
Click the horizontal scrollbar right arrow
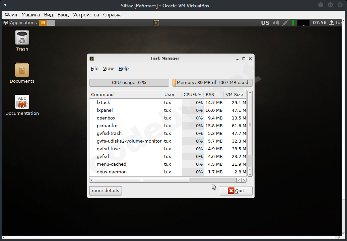point(244,180)
